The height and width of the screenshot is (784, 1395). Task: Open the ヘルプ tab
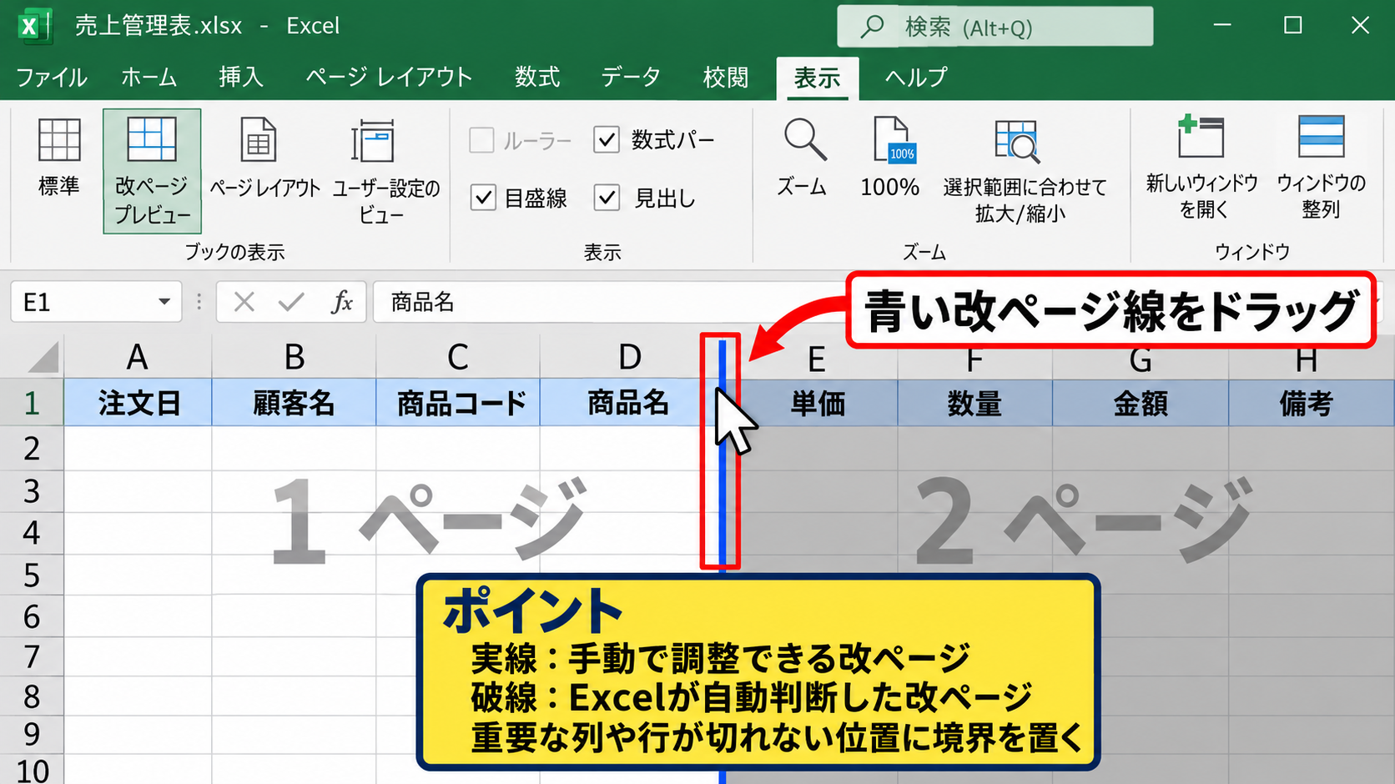tap(916, 78)
